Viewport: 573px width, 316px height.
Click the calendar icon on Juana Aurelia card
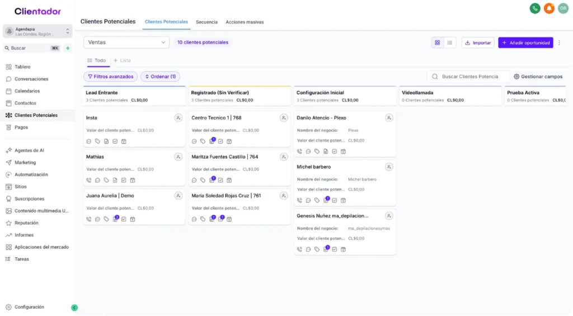pos(133,219)
